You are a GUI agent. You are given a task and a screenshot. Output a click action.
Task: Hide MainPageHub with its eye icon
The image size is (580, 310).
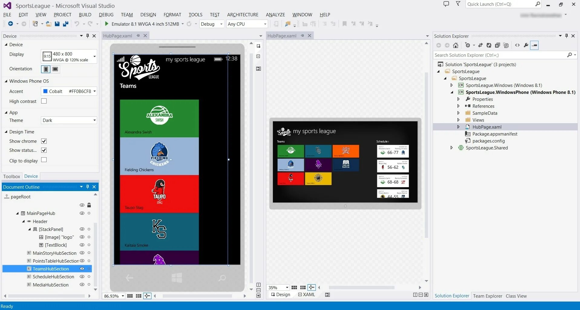[x=82, y=213]
